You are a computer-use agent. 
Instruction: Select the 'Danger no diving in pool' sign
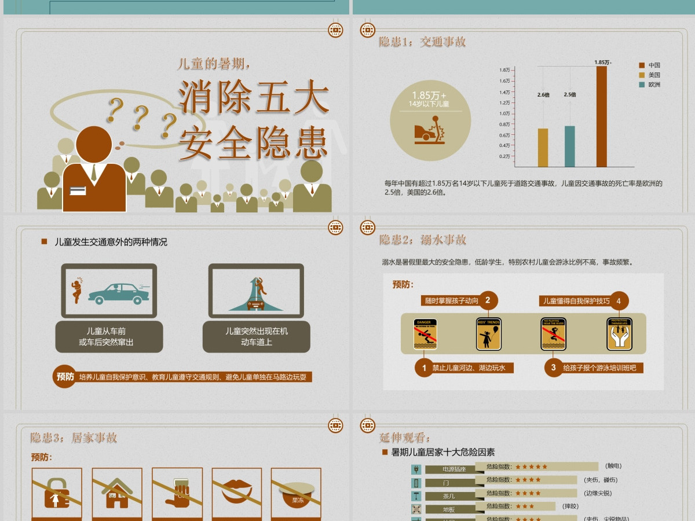(x=425, y=334)
